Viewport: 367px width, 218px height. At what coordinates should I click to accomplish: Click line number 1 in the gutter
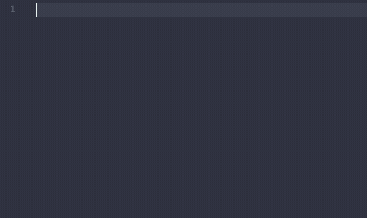13,9
